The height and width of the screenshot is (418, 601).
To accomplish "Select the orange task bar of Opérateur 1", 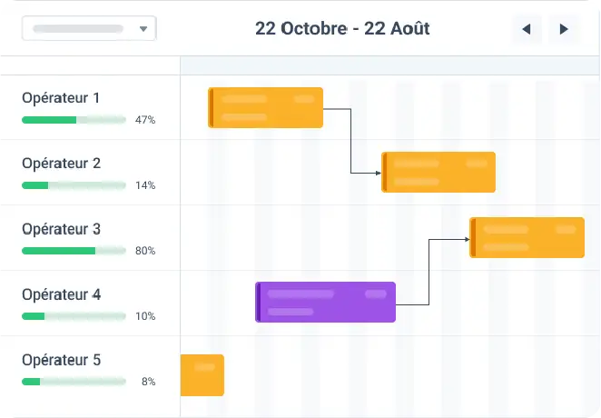I will click(x=266, y=108).
